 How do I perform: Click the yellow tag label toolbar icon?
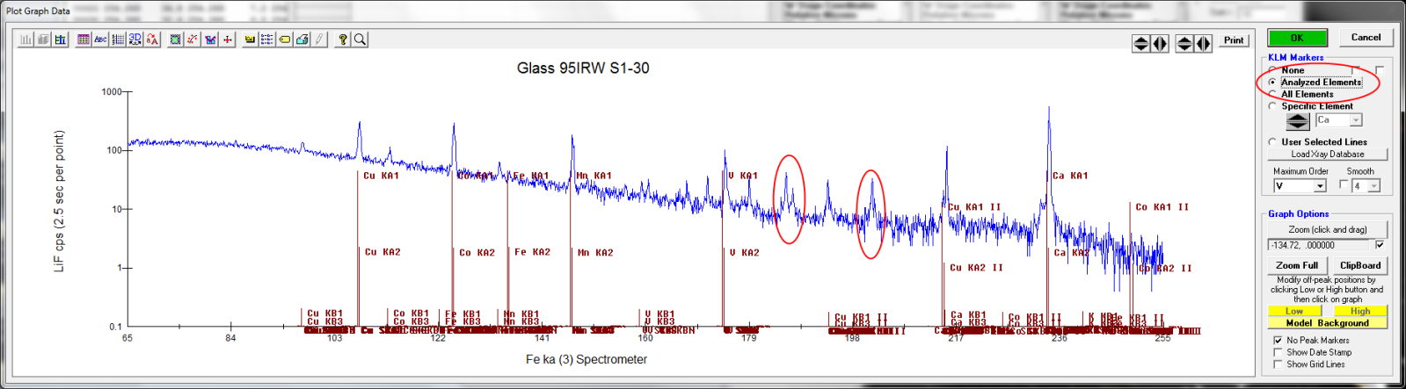[x=285, y=40]
